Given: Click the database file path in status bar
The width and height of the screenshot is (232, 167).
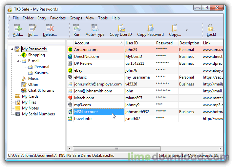Looking at the screenshot, I should (61, 155).
